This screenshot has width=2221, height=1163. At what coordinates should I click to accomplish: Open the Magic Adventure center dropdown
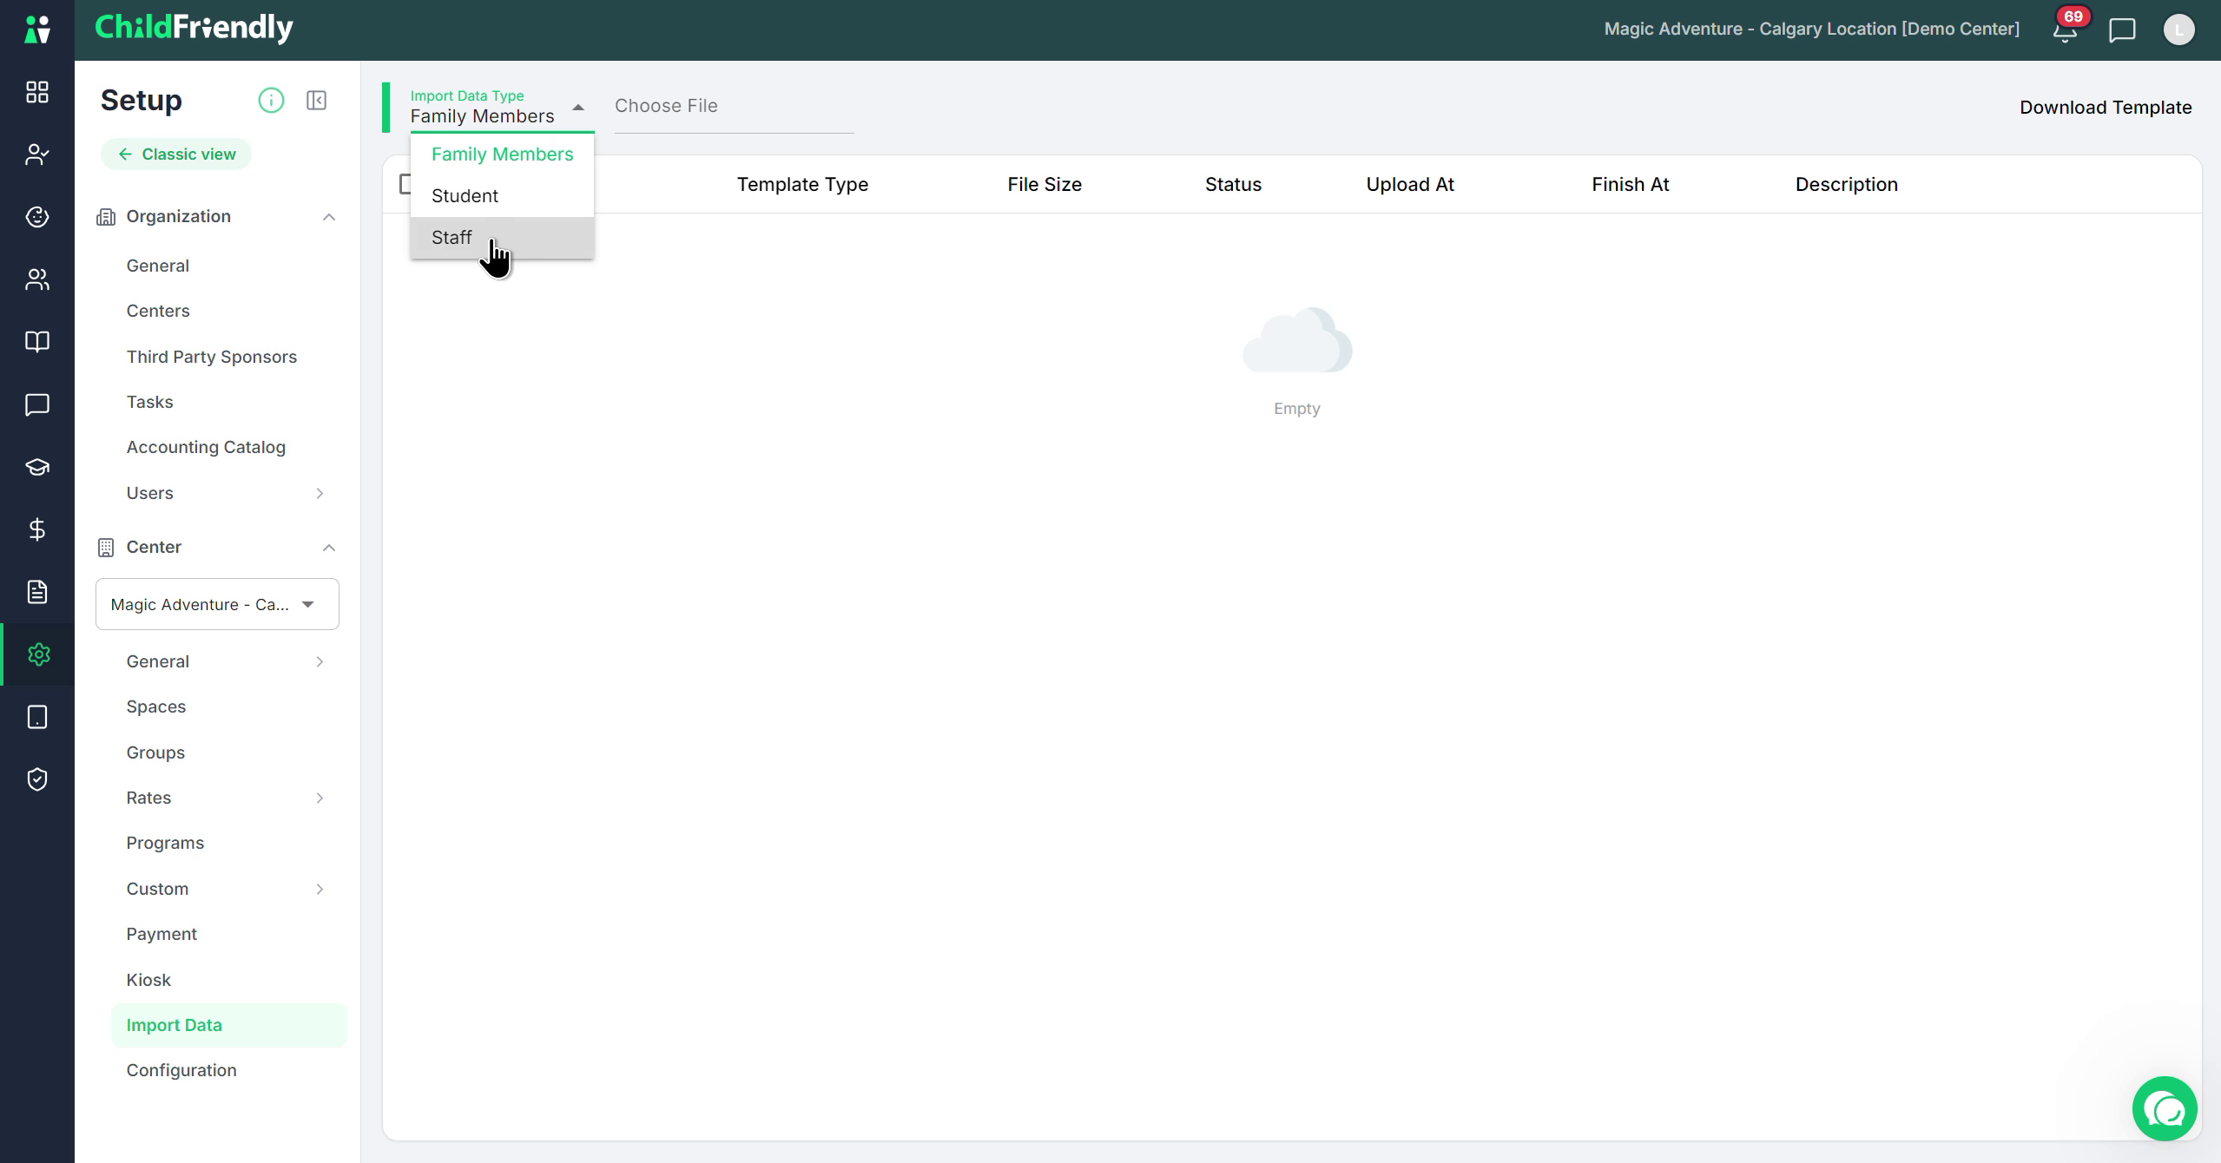tap(217, 604)
